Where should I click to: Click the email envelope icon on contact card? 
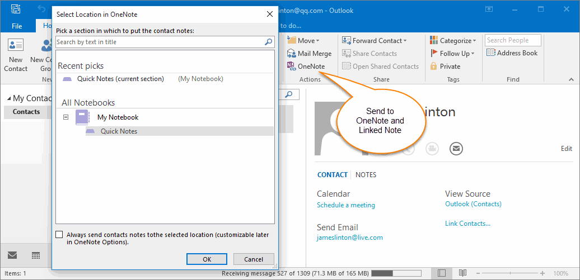(x=456, y=149)
